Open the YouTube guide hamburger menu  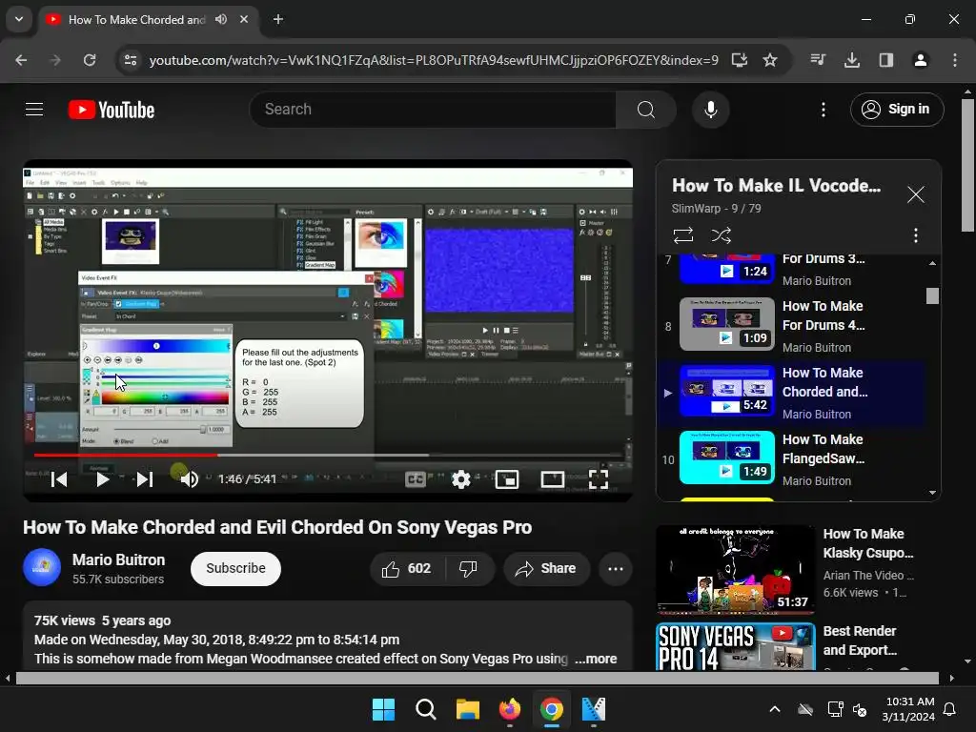pos(34,110)
